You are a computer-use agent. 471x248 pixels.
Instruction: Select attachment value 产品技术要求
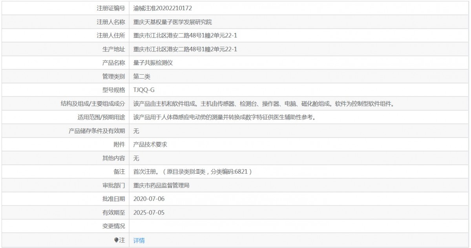(150, 144)
